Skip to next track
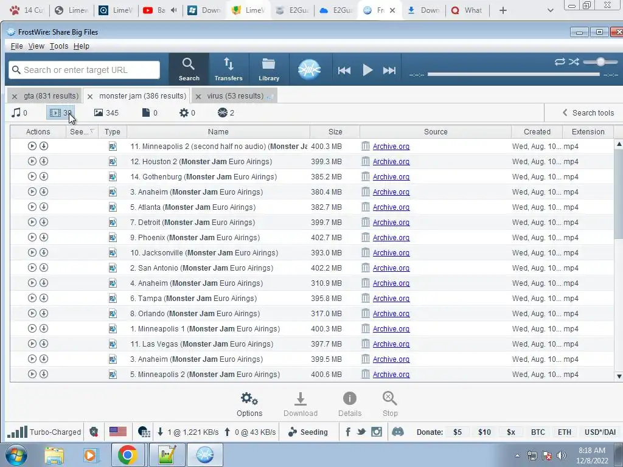Screen dimensions: 623x467 [x=389, y=71]
